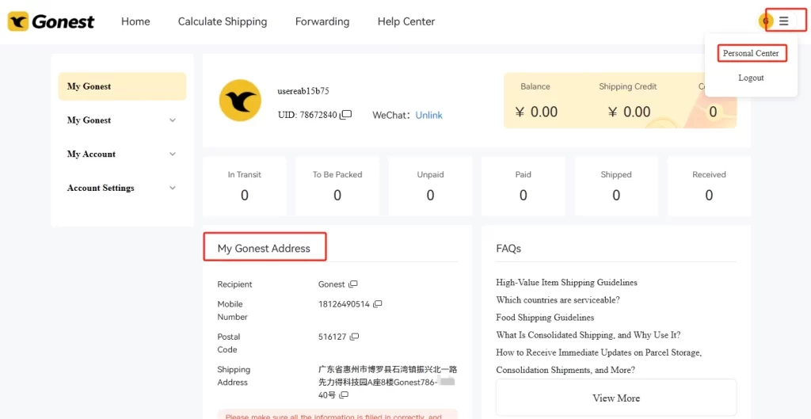Select the highlighted My Gonest sidebar item

click(x=122, y=86)
